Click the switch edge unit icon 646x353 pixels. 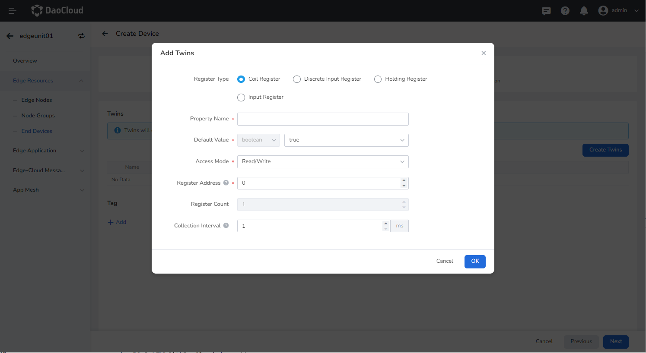point(81,36)
